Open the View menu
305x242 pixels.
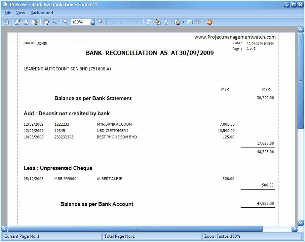21,13
